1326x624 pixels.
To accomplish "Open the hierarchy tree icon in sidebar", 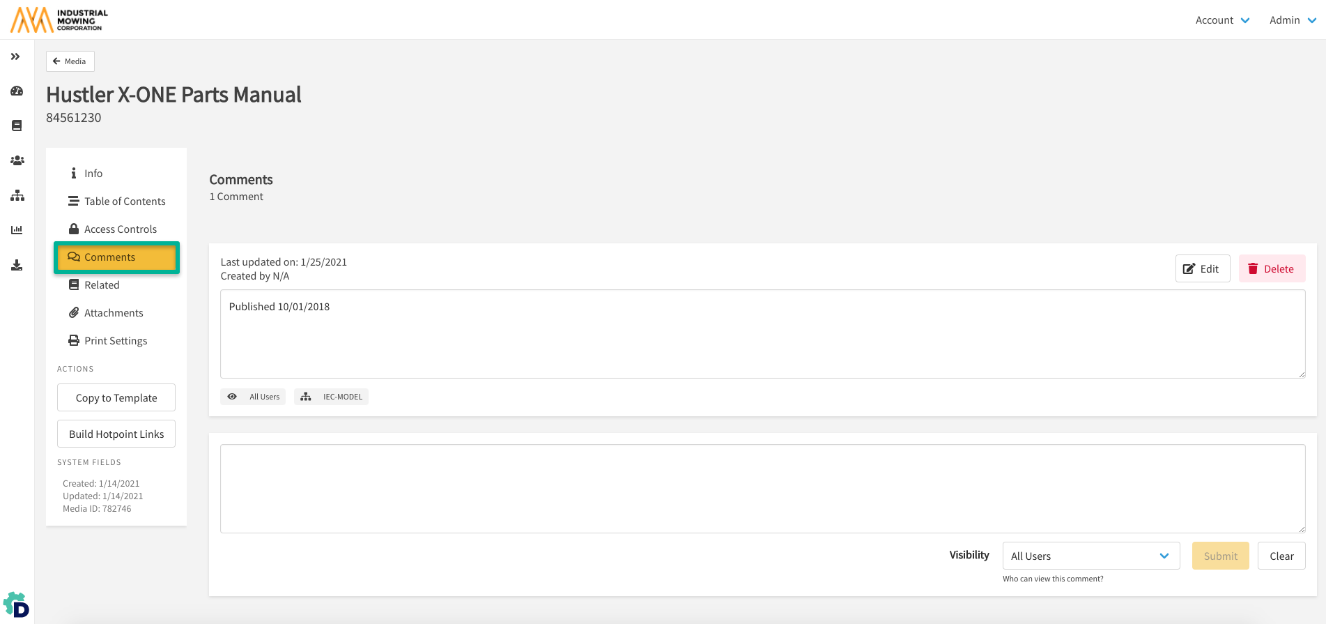I will (17, 196).
